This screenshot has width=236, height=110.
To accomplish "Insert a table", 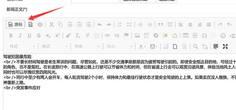I will pos(186,35).
